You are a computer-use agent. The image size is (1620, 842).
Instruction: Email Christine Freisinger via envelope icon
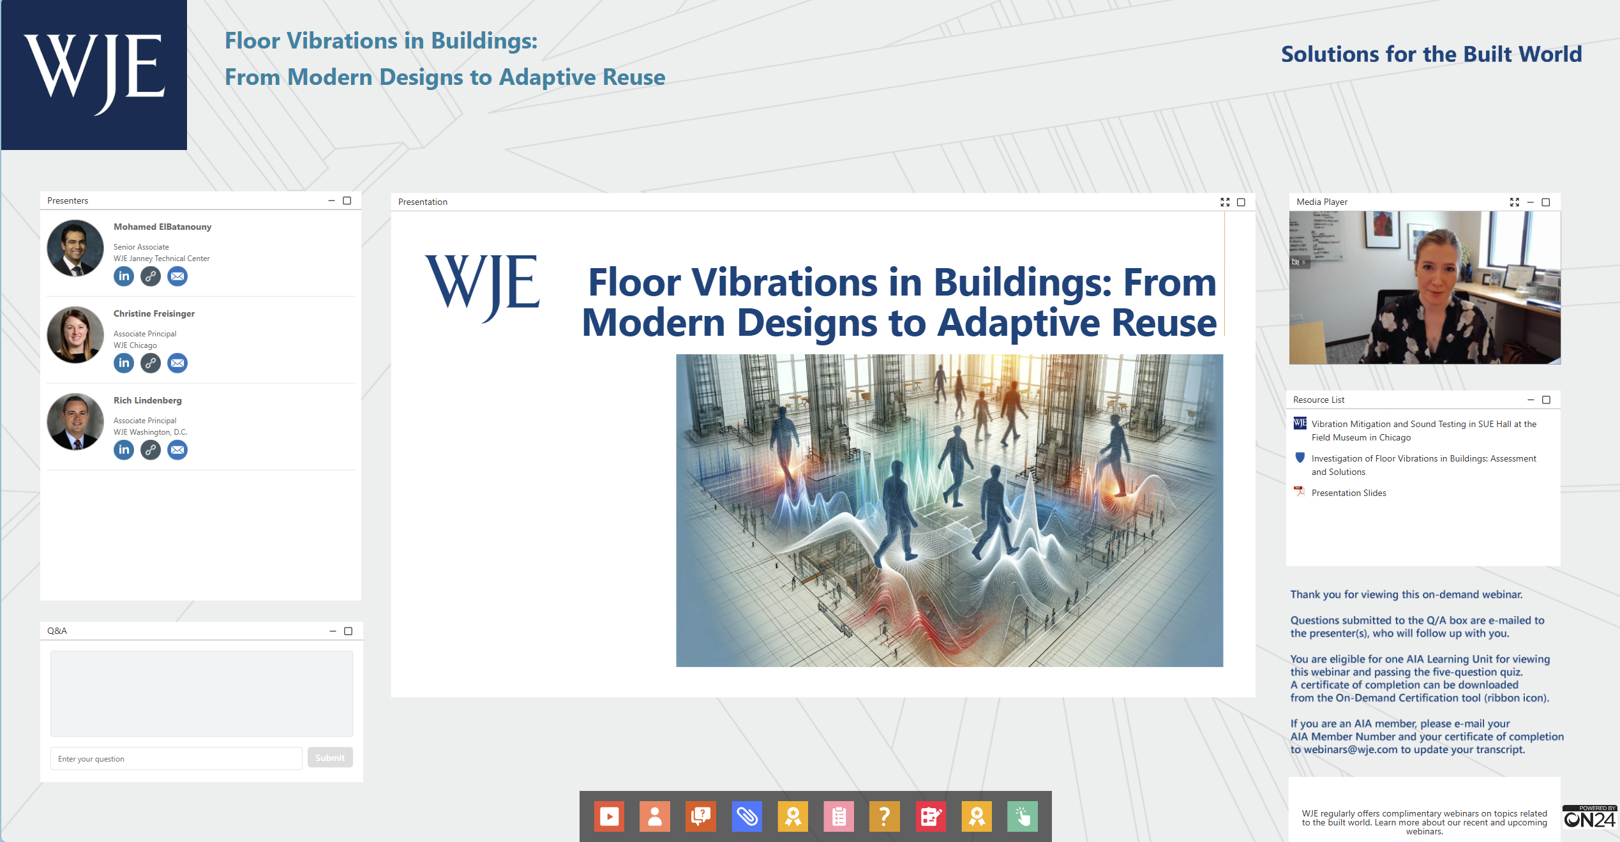point(177,363)
